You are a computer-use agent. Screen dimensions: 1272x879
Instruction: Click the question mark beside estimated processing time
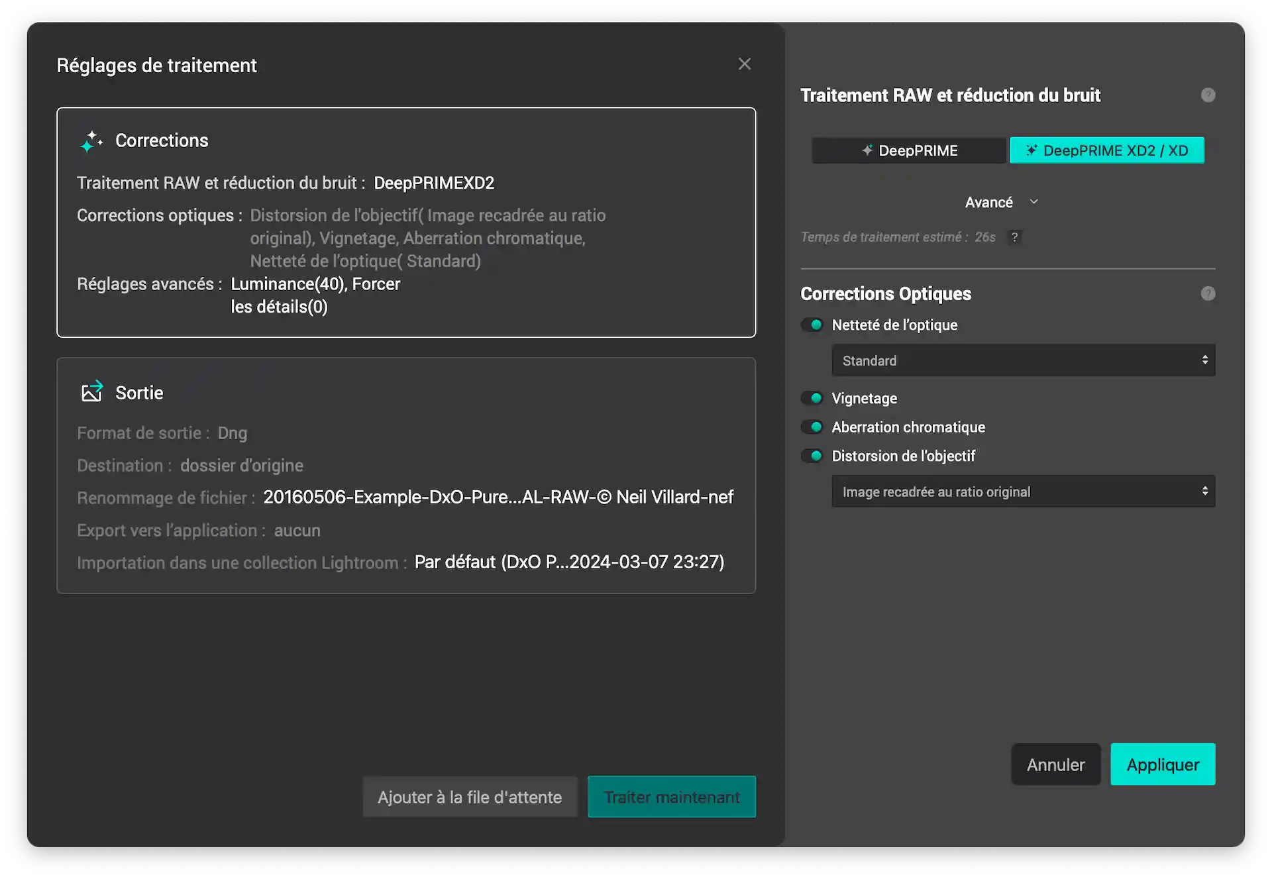(x=1014, y=237)
